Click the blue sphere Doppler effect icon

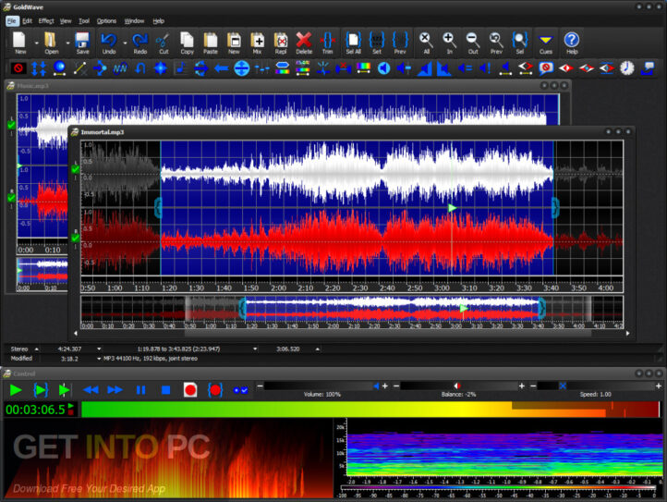tap(59, 68)
